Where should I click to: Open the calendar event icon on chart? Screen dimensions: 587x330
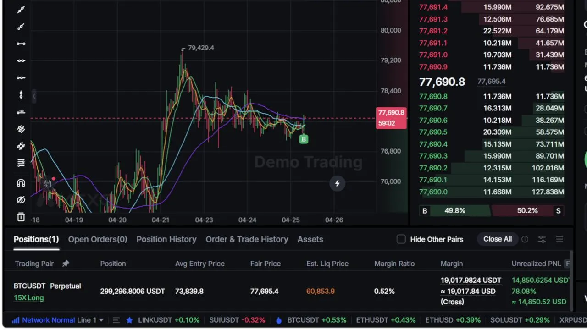[47, 184]
